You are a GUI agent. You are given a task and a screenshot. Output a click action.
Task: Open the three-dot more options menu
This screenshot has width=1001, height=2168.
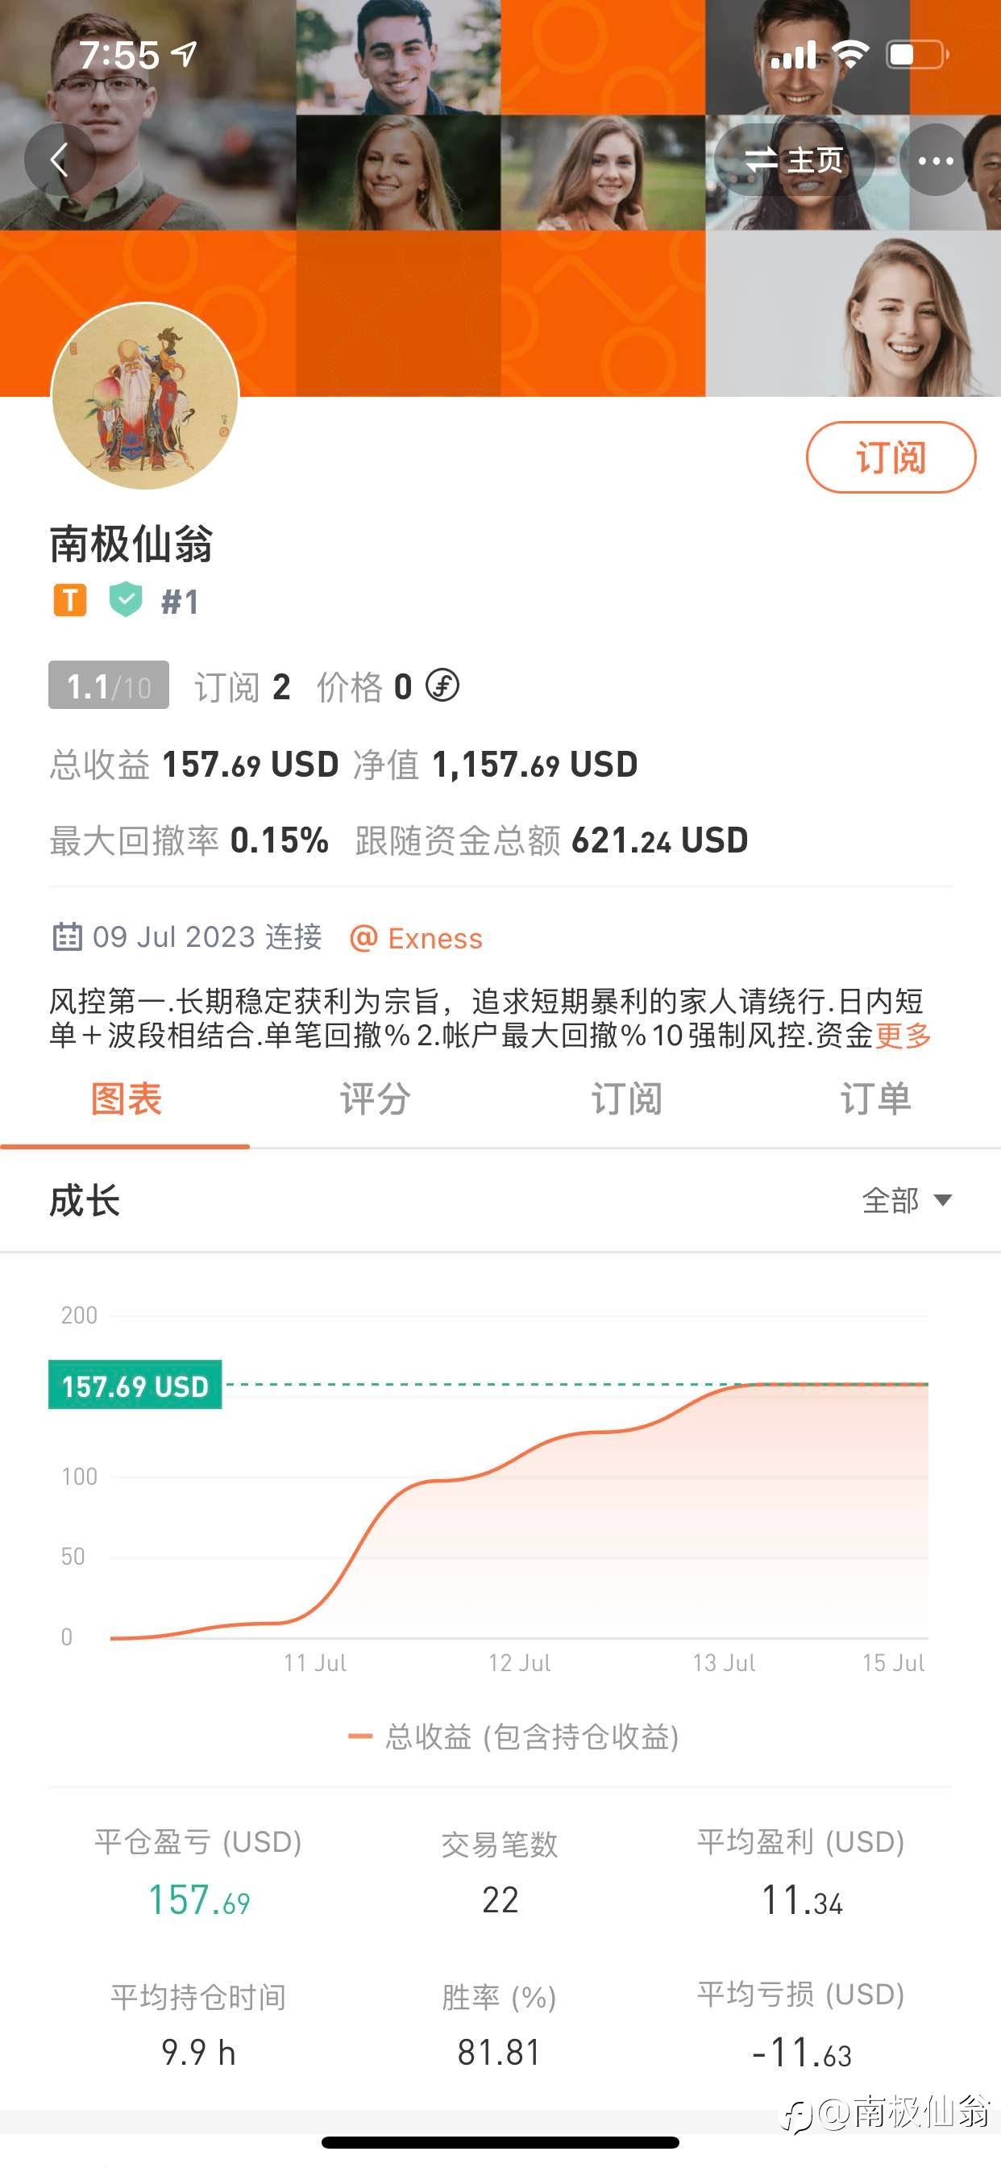[x=936, y=160]
